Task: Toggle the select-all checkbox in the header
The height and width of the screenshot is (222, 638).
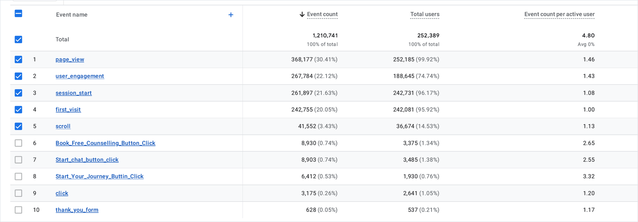Action: pyautogui.click(x=18, y=14)
